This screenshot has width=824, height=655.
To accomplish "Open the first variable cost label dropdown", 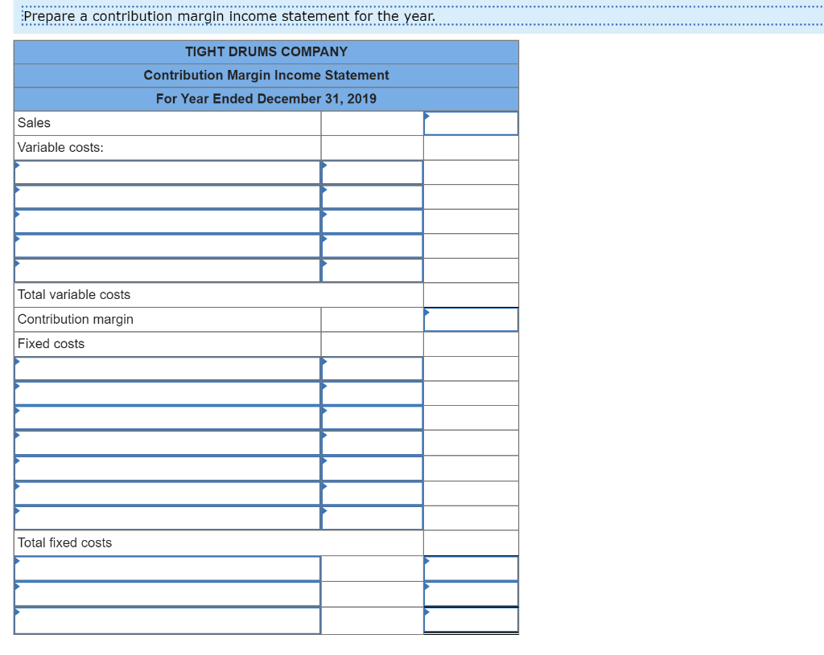I will coord(167,172).
